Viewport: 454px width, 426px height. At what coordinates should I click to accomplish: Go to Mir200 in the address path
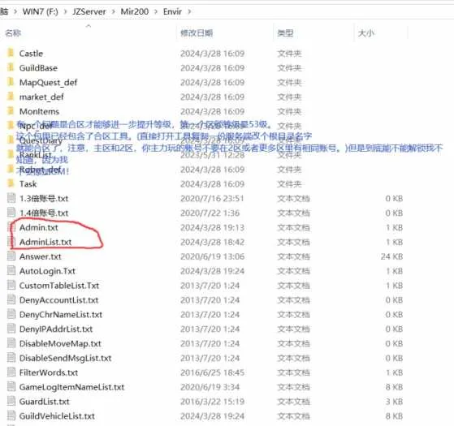(x=135, y=11)
